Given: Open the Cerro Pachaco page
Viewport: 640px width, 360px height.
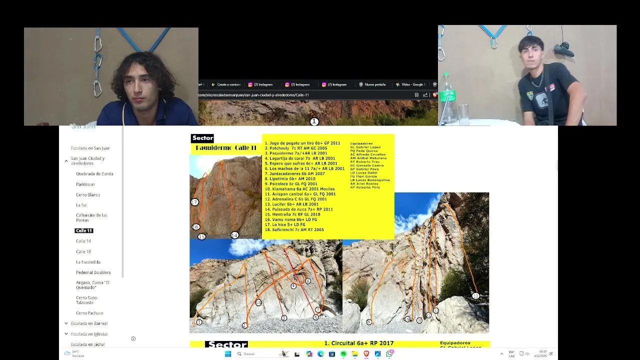Looking at the screenshot, I should (x=89, y=313).
